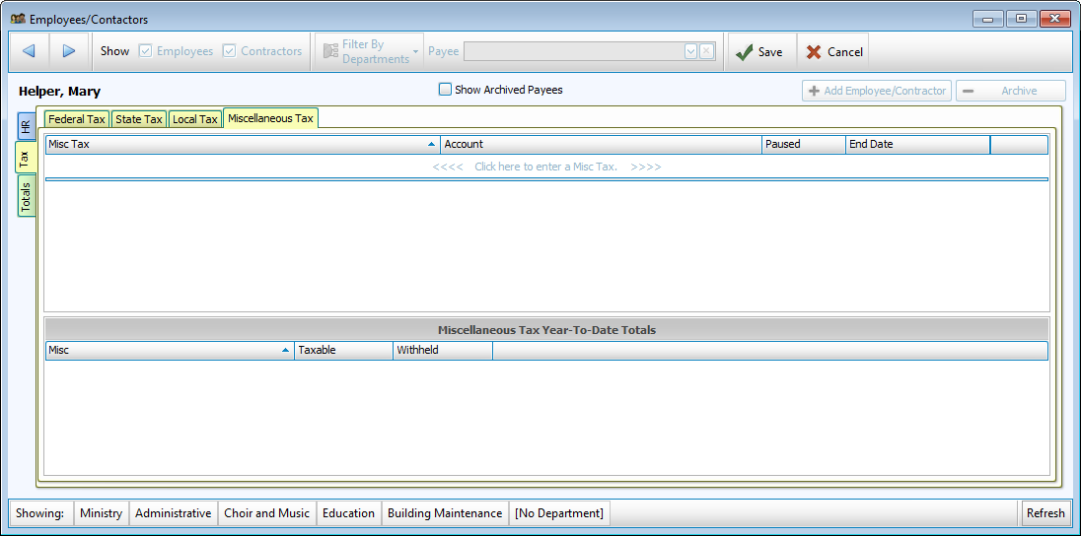The height and width of the screenshot is (536, 1081).
Task: Click the next record right arrow
Action: 69,51
